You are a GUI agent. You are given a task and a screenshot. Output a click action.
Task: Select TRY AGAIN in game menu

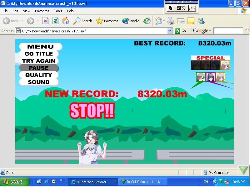coord(39,61)
